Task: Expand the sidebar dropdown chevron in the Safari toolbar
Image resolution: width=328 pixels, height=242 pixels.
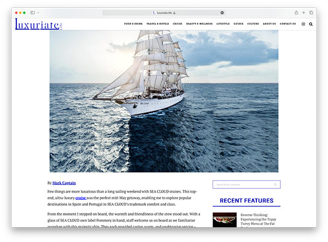Action: 38,12
